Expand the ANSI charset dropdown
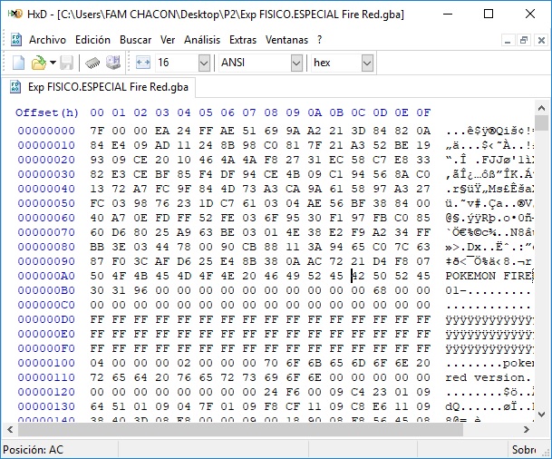 (x=296, y=63)
